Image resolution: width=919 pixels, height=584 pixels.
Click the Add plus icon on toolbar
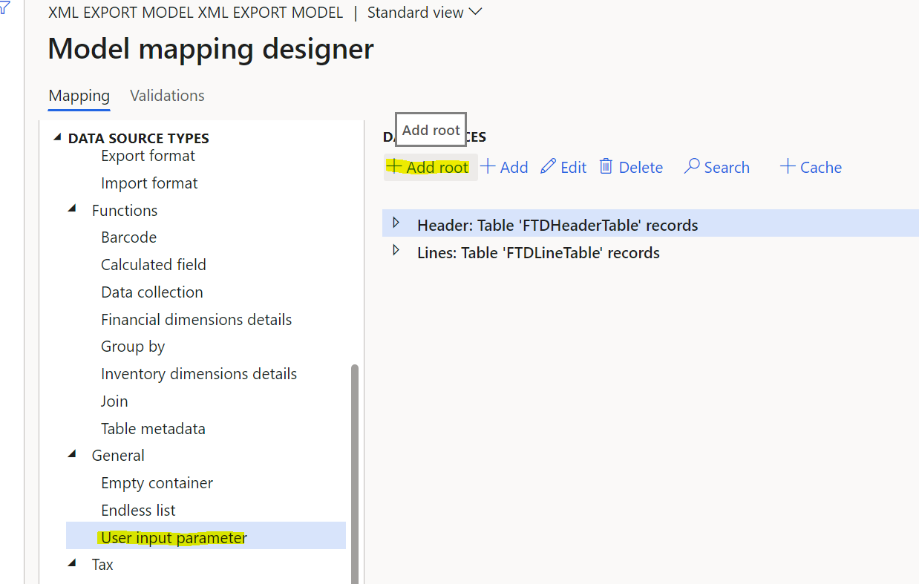(x=487, y=166)
